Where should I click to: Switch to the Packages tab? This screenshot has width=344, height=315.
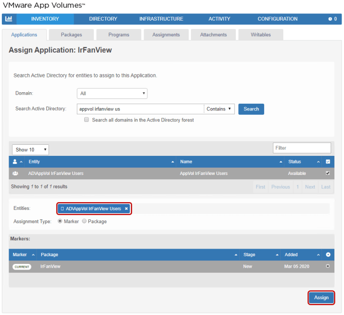point(71,35)
